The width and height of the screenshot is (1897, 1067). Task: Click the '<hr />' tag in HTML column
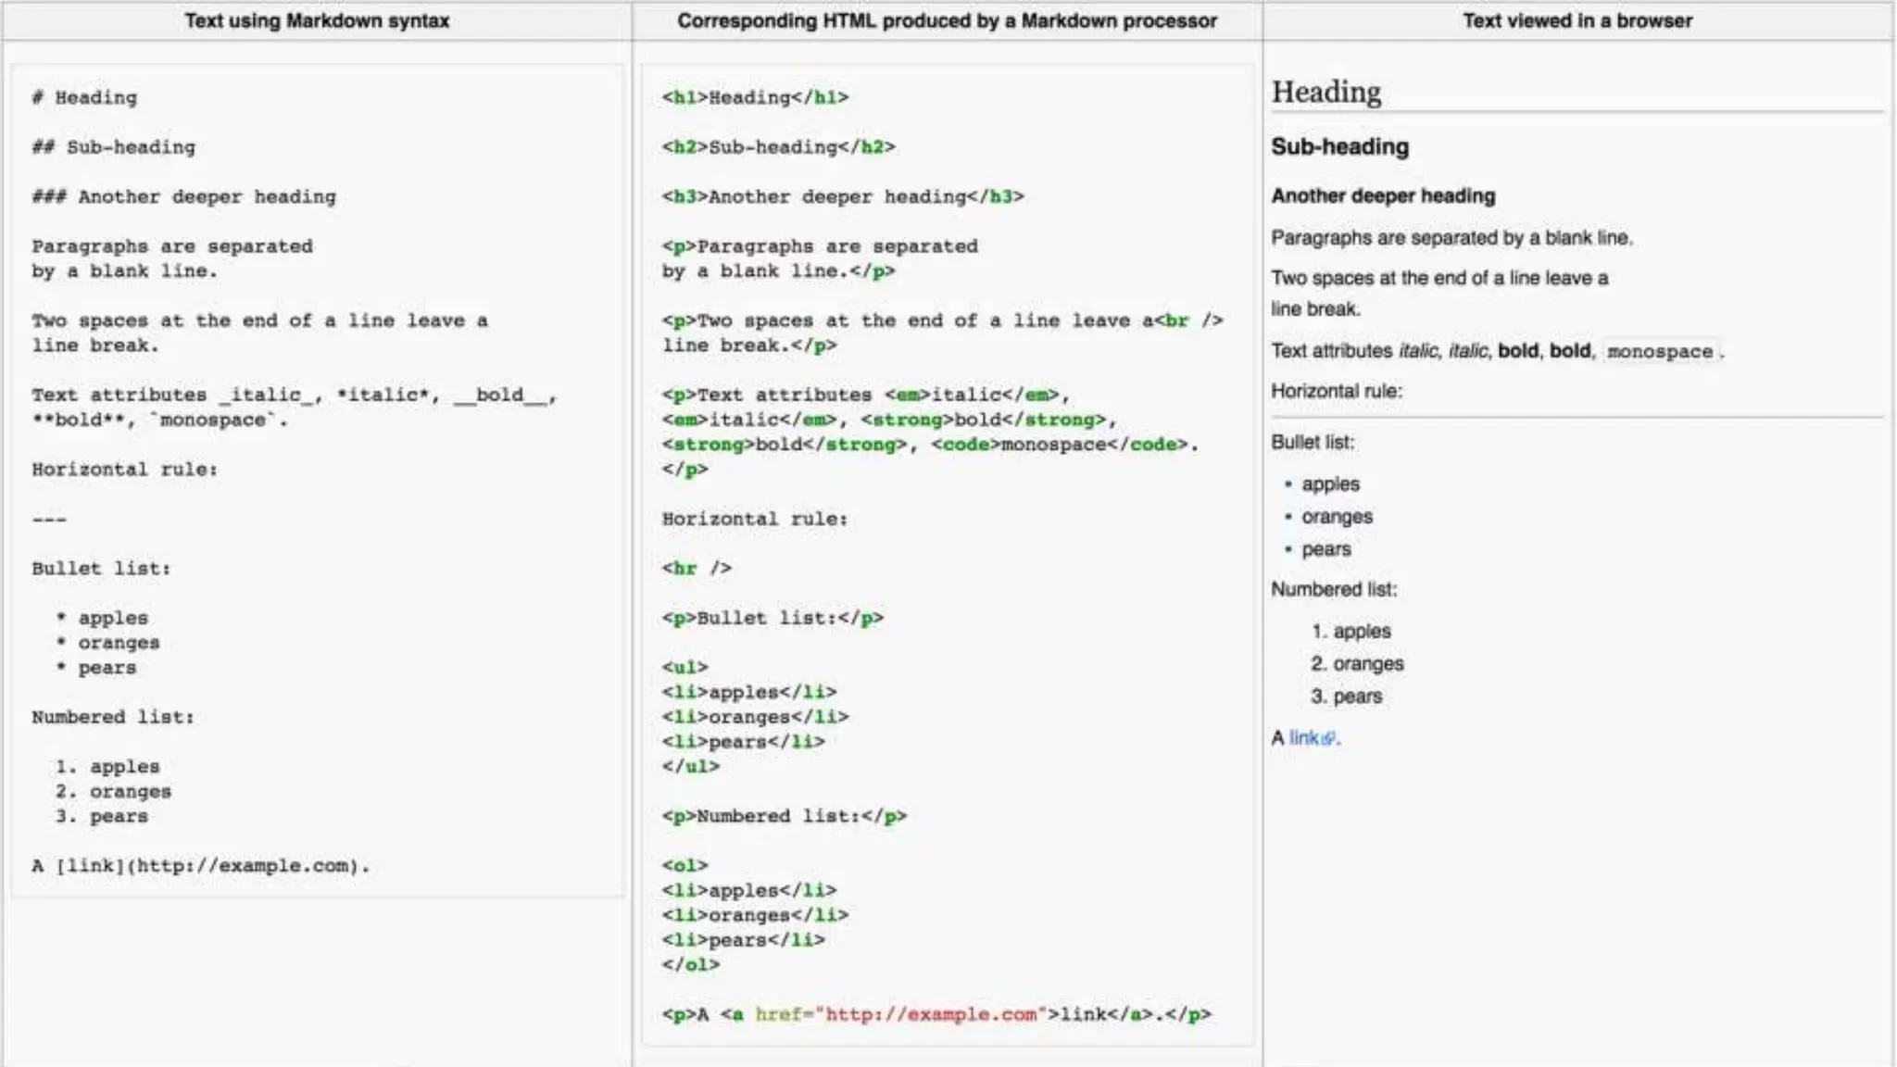(697, 568)
